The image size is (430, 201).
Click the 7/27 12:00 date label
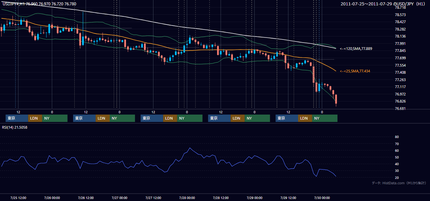153,198
